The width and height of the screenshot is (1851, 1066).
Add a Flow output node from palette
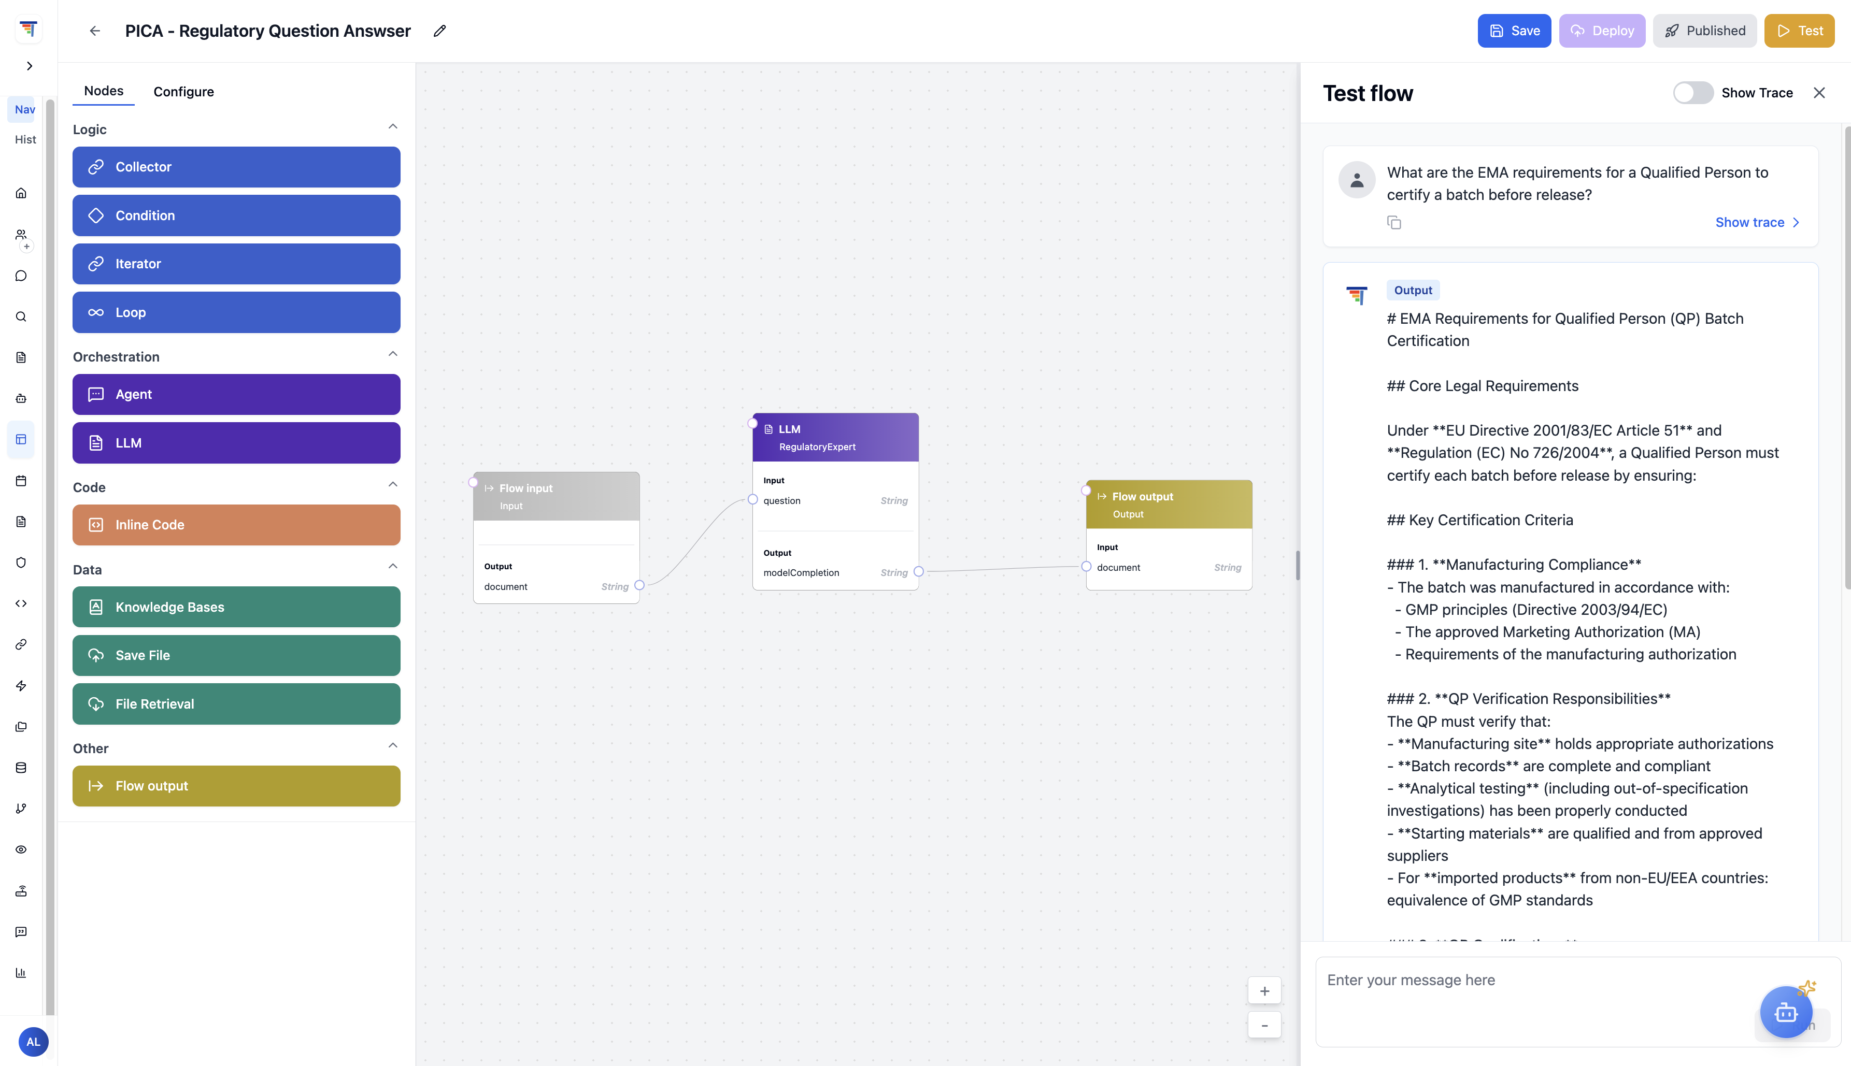[236, 786]
